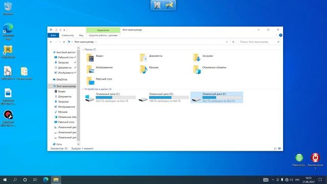Open the notification center icon
327x184 pixels.
[320, 179]
